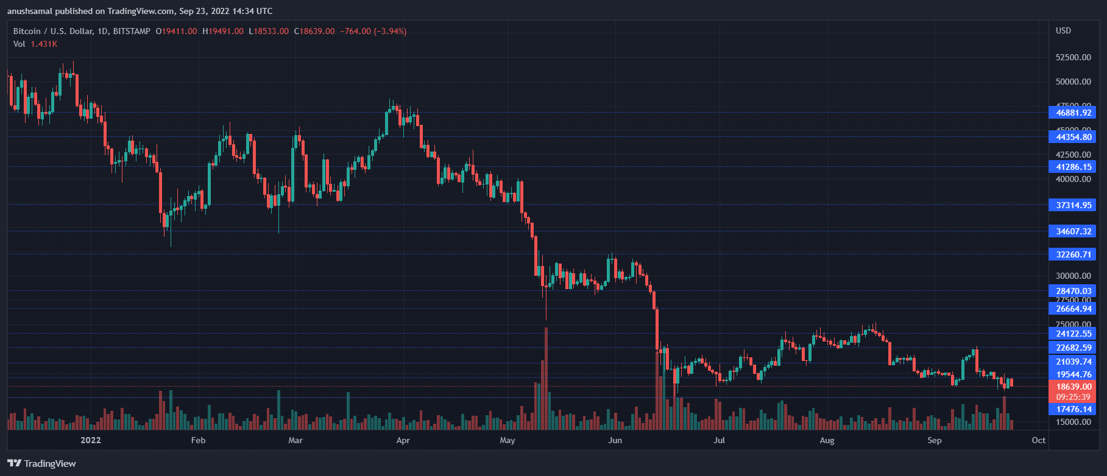This screenshot has width=1107, height=476.
Task: Click the O19411.00 open price value
Action: (x=177, y=31)
